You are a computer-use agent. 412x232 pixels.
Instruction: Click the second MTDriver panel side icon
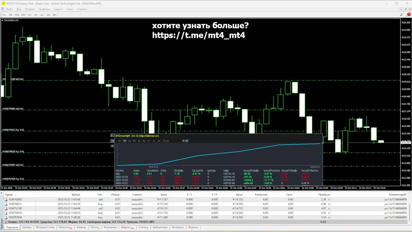click(x=112, y=141)
